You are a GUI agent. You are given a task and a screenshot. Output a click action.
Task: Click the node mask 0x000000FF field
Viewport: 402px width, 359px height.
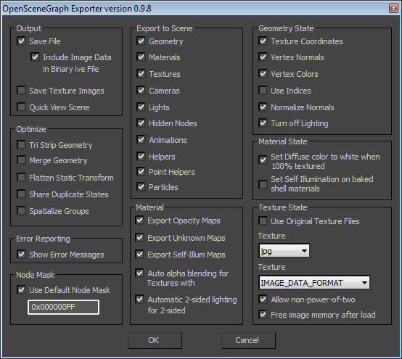(x=63, y=307)
